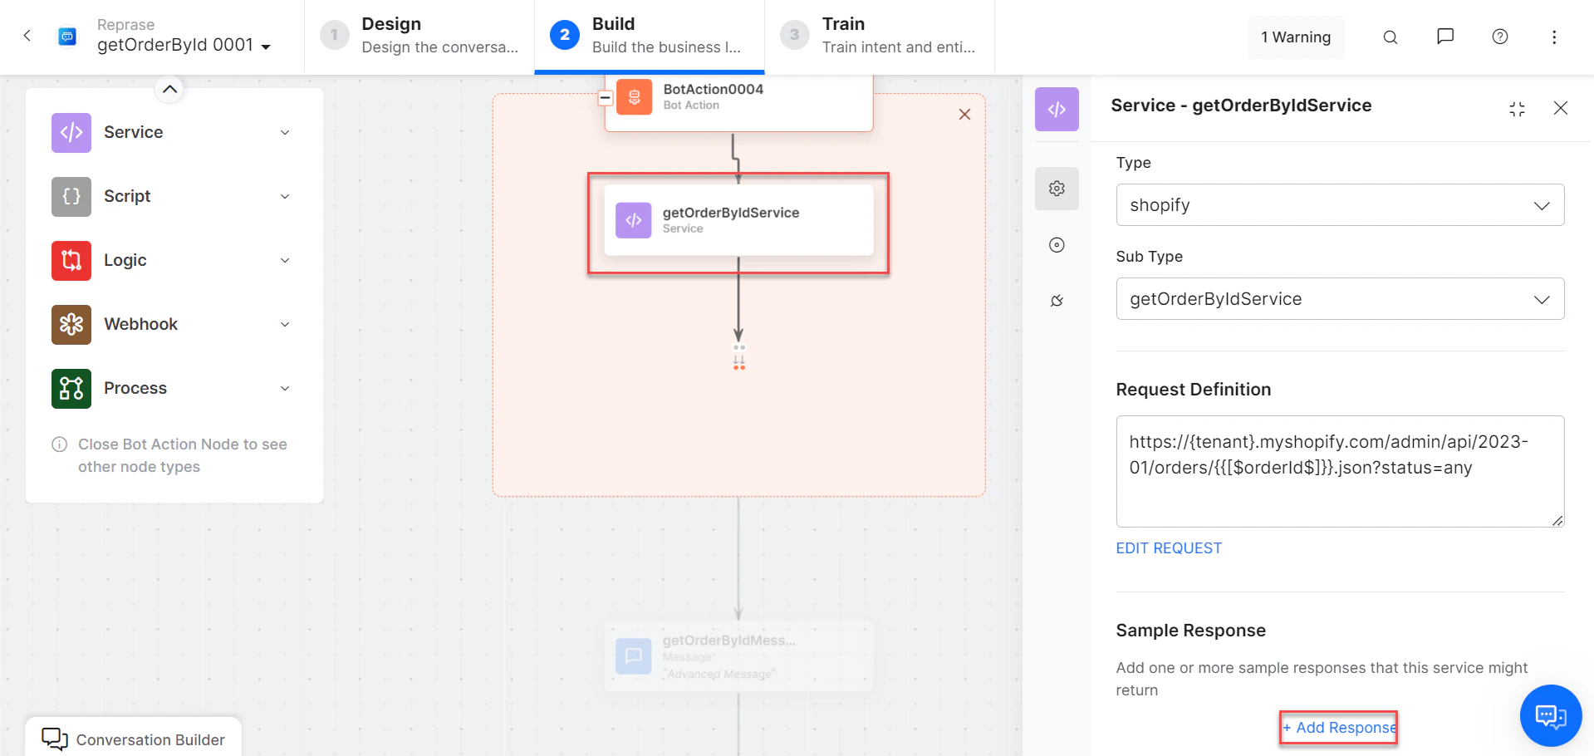Click the chat feedback bubble icon

click(1444, 37)
